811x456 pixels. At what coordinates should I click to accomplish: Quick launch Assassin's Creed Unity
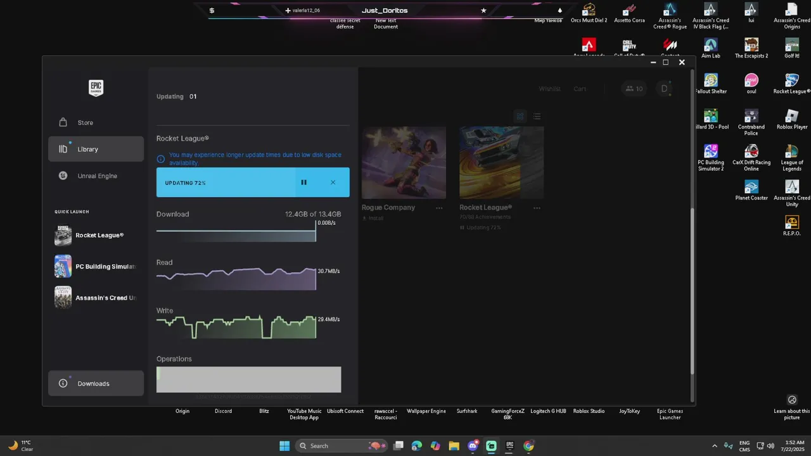tap(96, 298)
